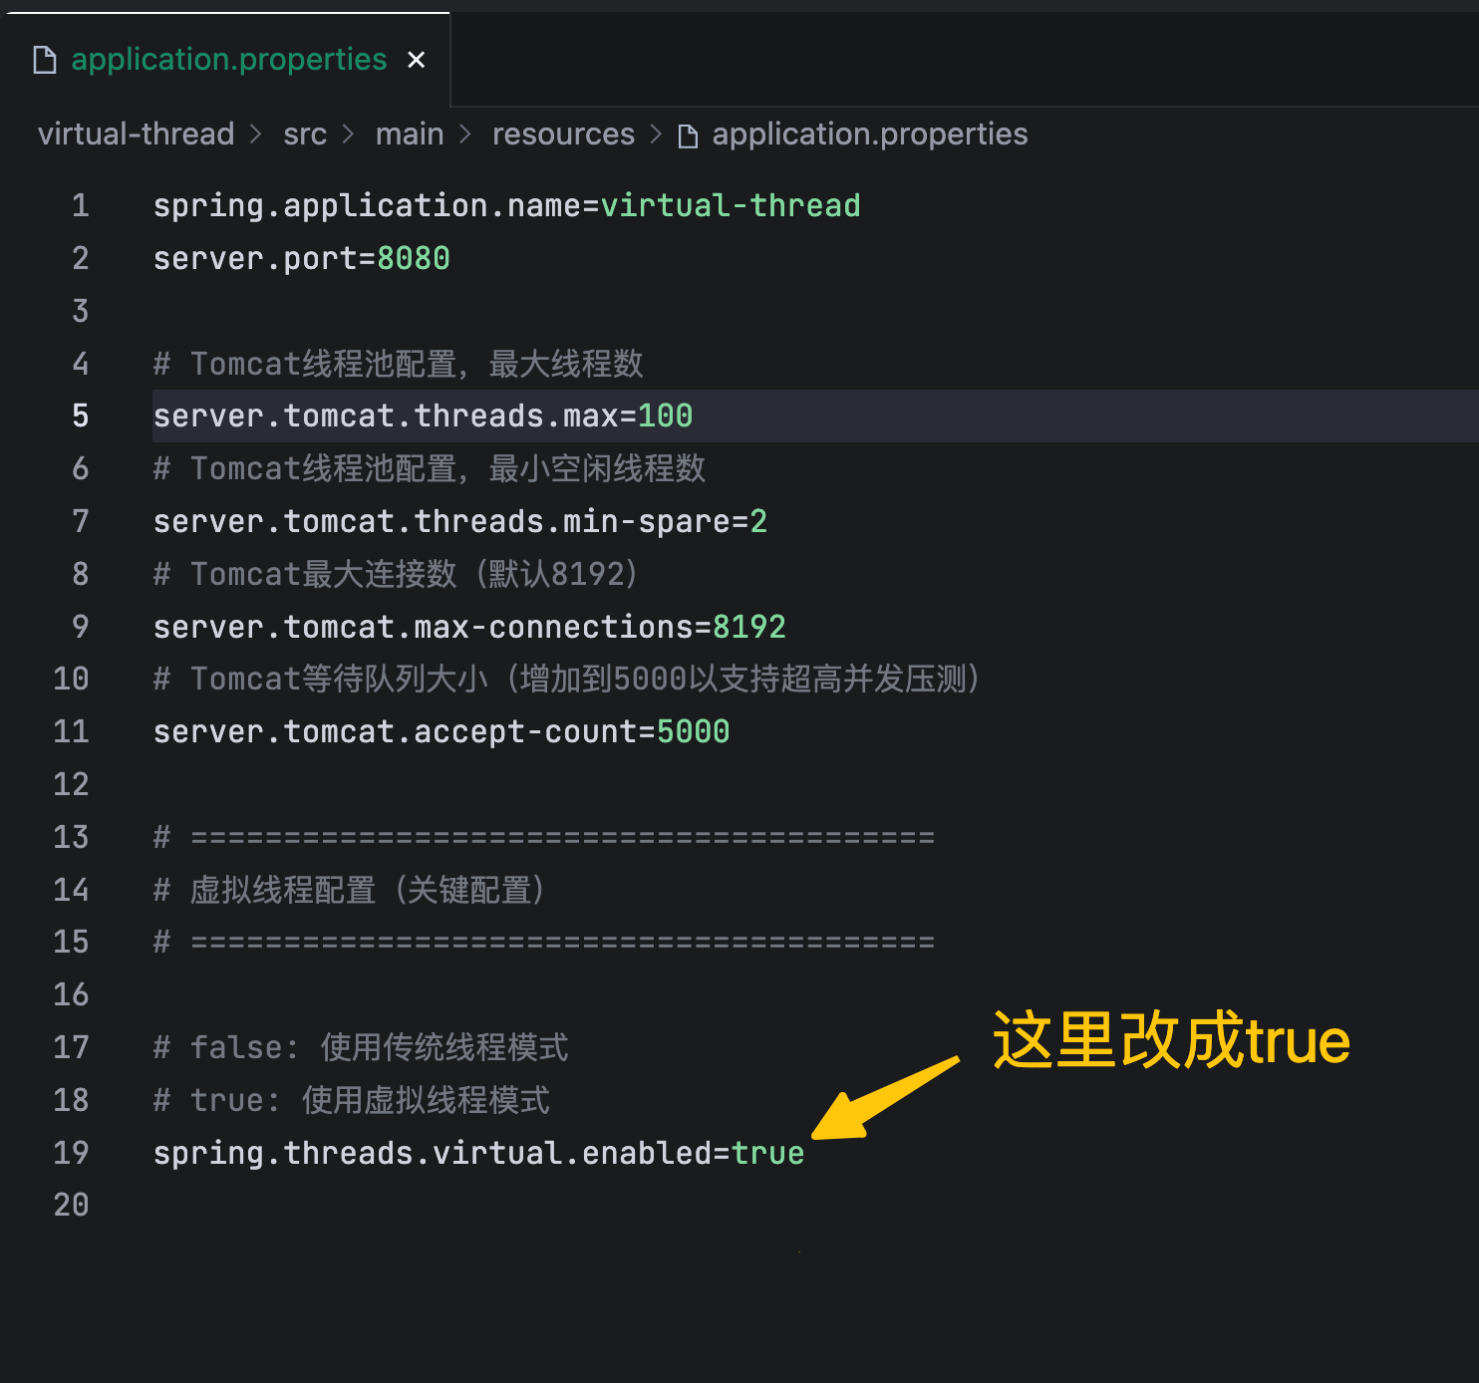Click the value true on line 19

pos(768,1153)
